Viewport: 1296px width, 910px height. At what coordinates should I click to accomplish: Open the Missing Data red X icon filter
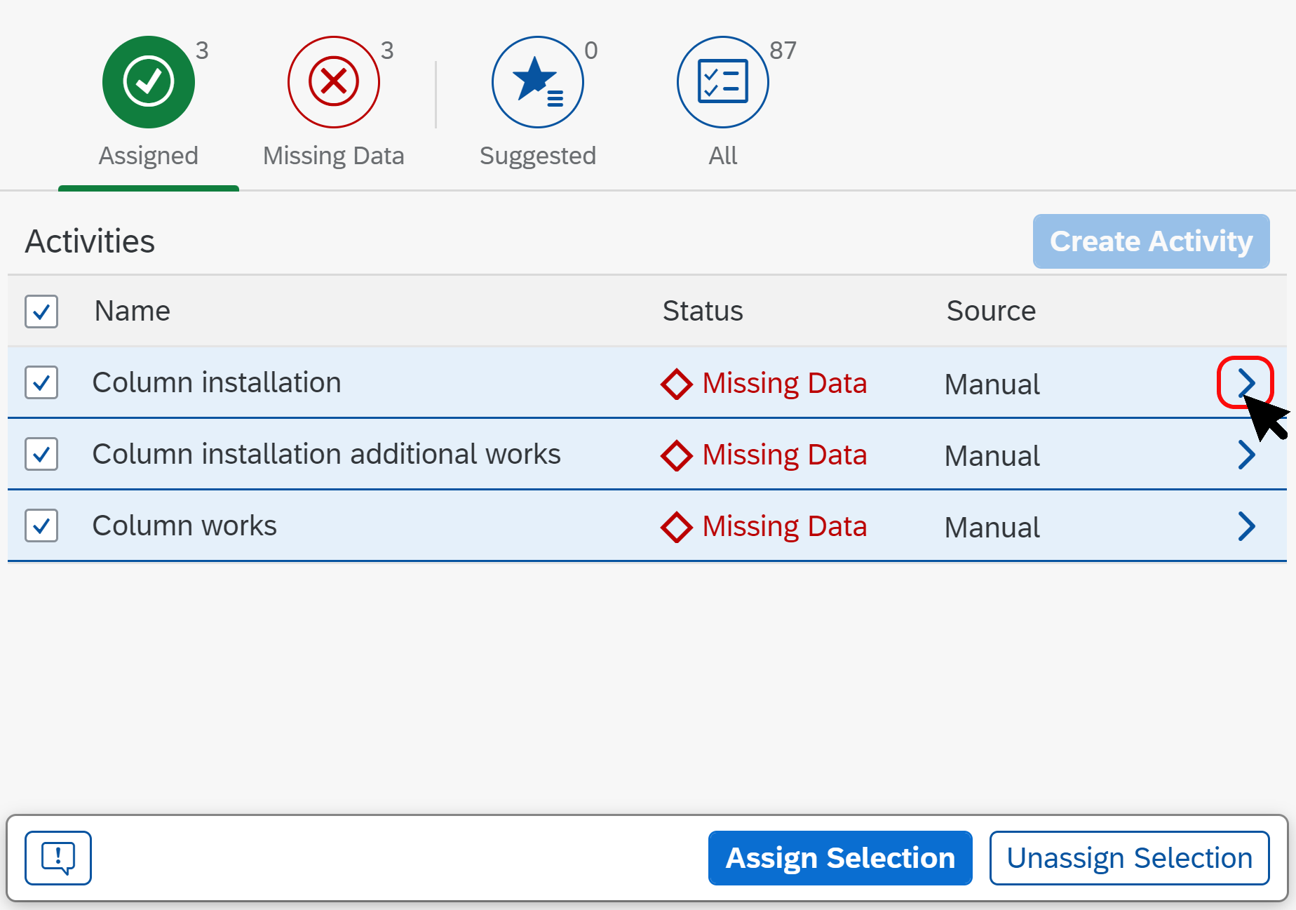coord(334,82)
